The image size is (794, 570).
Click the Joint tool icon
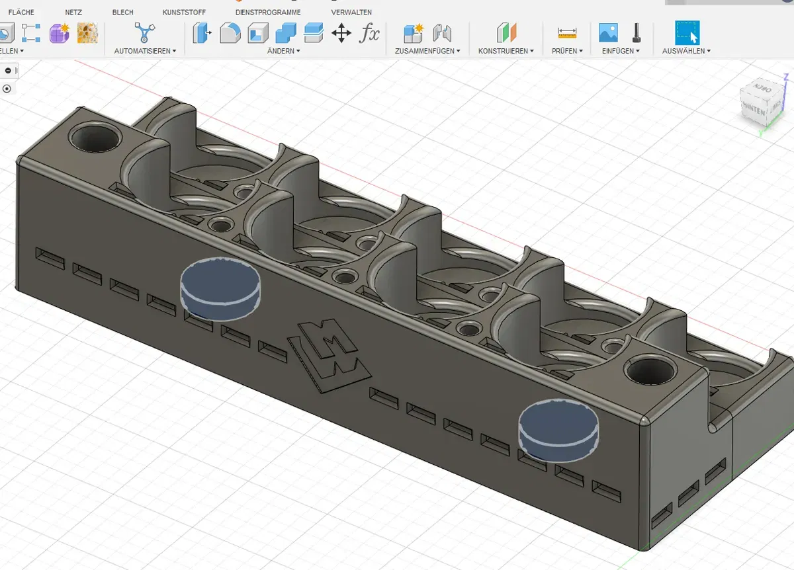click(441, 32)
